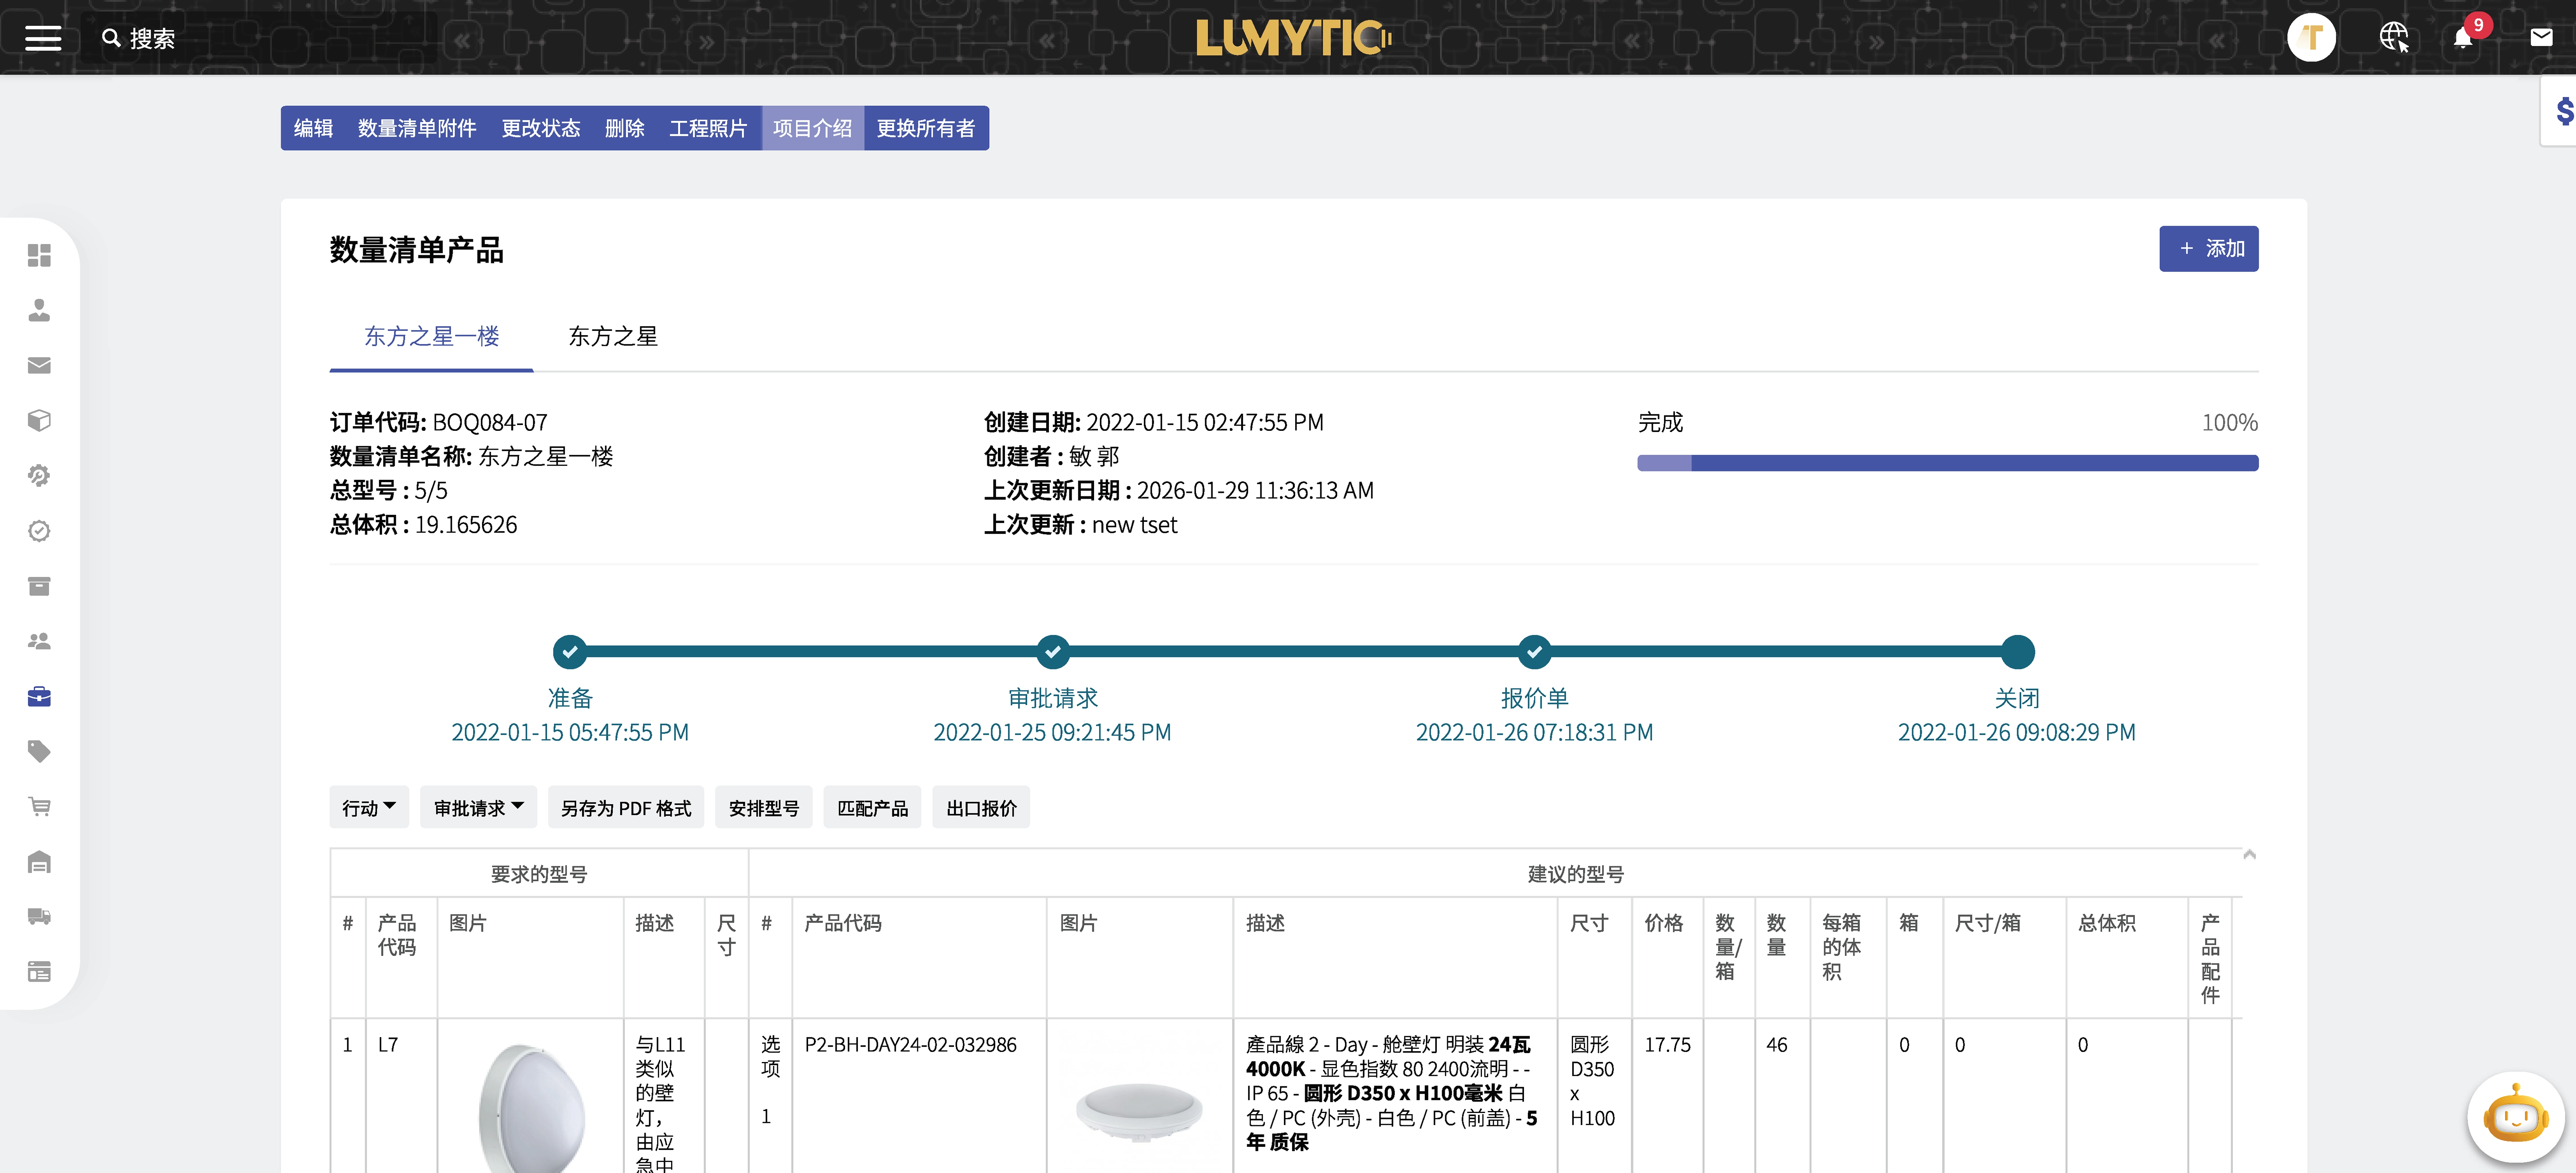Open the delivery truck sidebar icon
2576x1173 pixels.
click(x=39, y=916)
